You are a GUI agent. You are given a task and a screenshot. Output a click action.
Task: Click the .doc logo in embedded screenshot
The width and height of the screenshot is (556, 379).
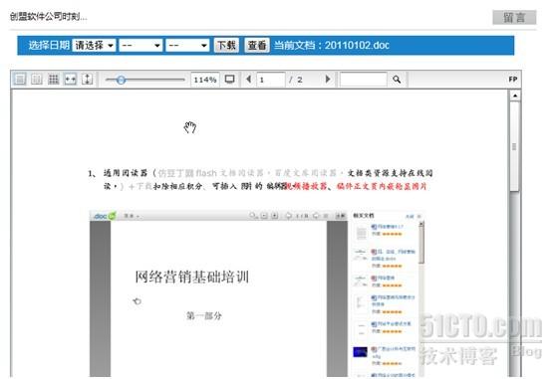pyautogui.click(x=105, y=216)
